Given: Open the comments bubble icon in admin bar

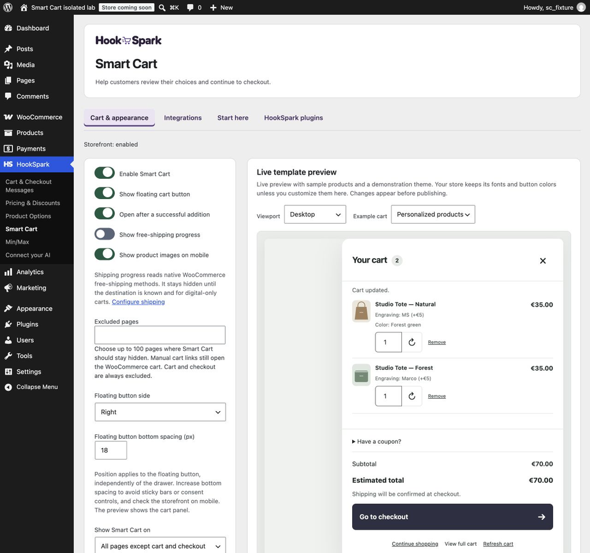Looking at the screenshot, I should pyautogui.click(x=191, y=7).
